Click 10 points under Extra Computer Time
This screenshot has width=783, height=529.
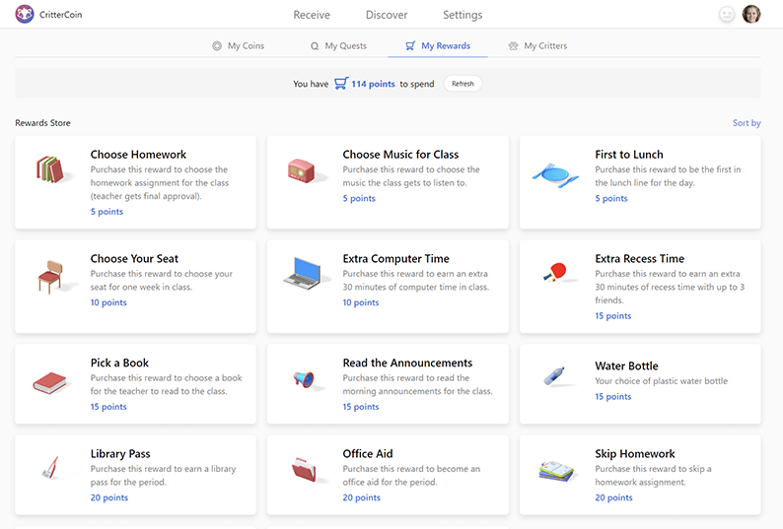(361, 302)
